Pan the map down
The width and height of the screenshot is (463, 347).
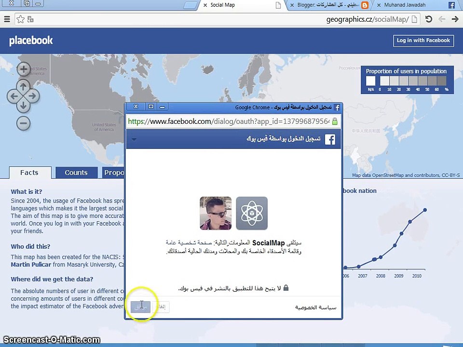click(x=23, y=106)
